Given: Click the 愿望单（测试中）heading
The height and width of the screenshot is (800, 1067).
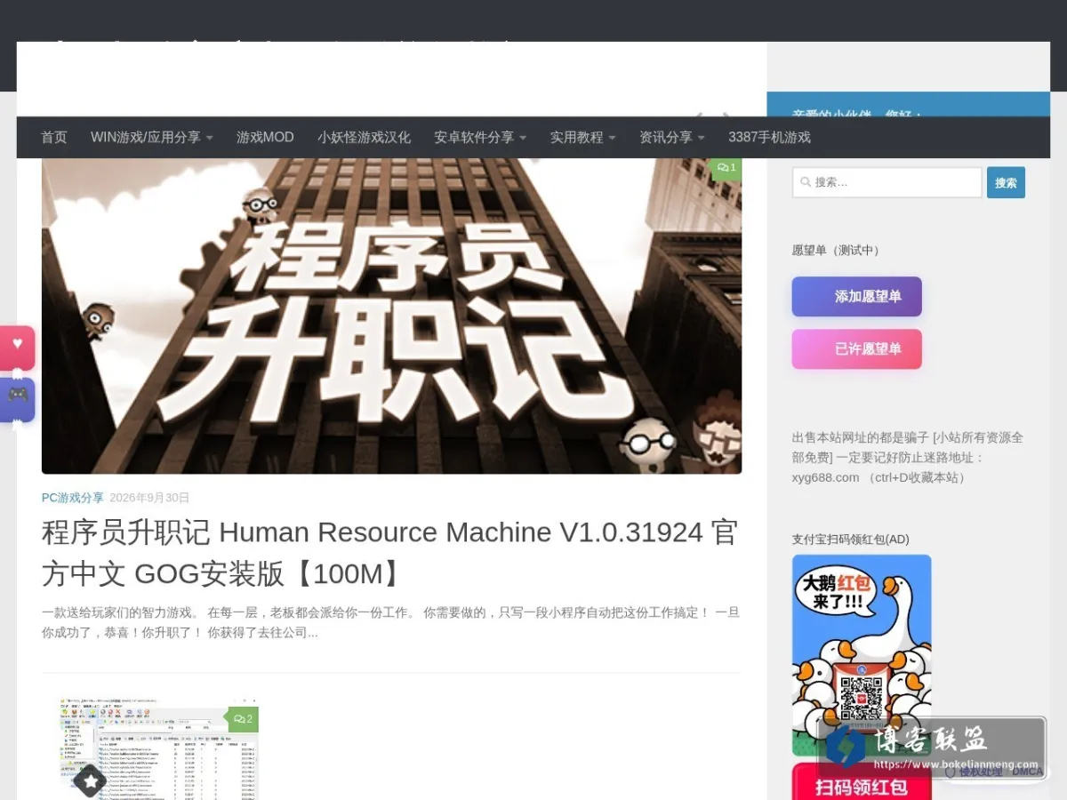Looking at the screenshot, I should tap(836, 251).
